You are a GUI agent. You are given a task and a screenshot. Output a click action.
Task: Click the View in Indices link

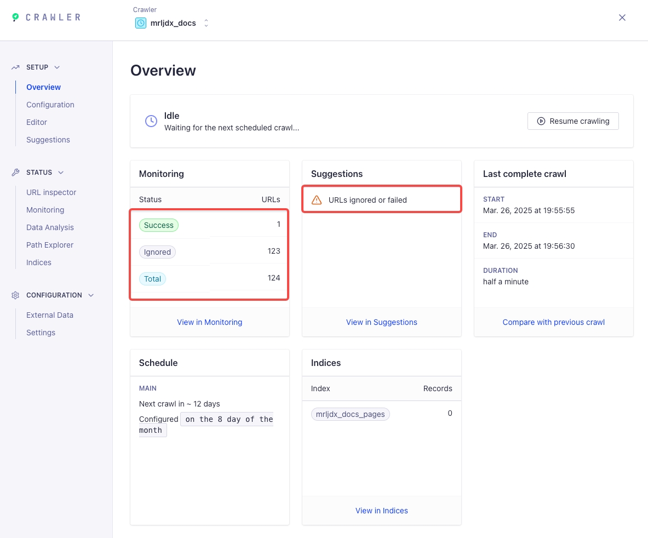coord(381,511)
